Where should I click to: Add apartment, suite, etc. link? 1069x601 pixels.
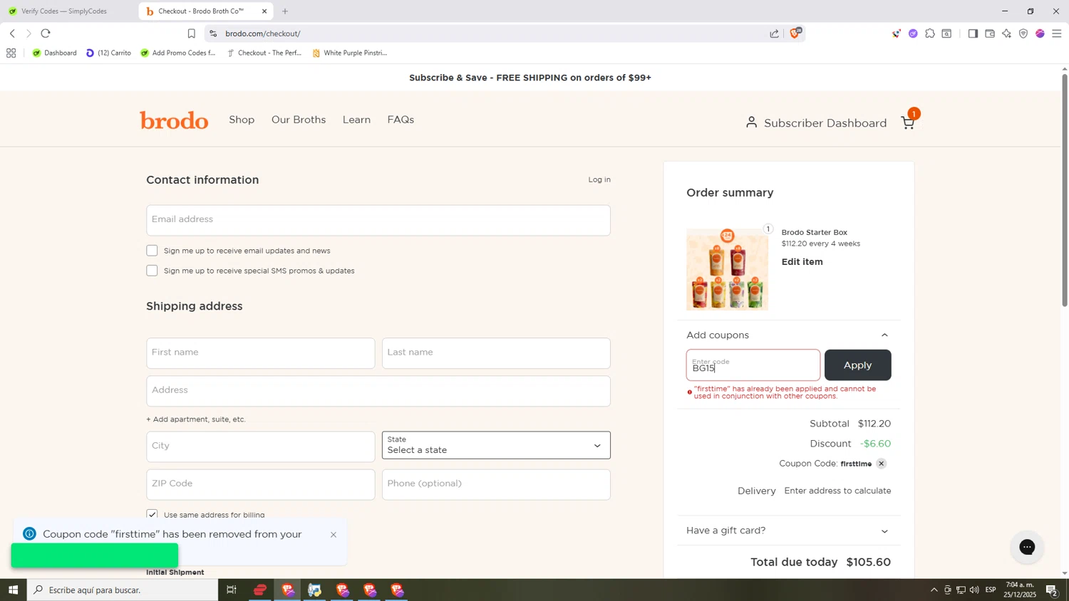coord(196,419)
